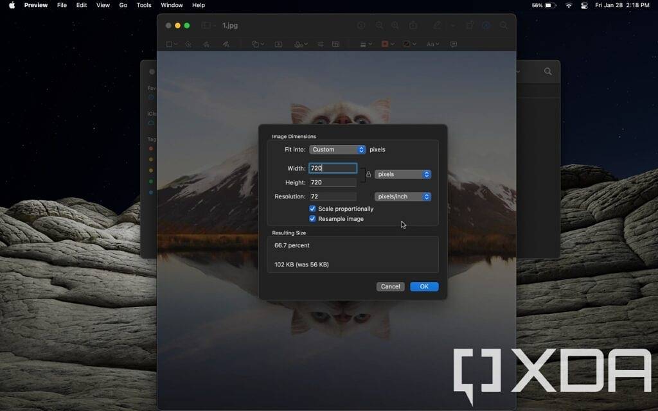Add a text box using the Text tool
This screenshot has width=658, height=411.
278,44
